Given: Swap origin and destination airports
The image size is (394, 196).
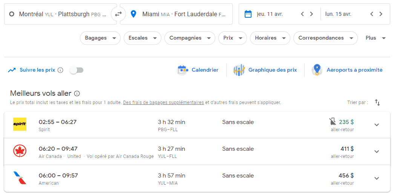Looking at the screenshot, I should tap(118, 14).
